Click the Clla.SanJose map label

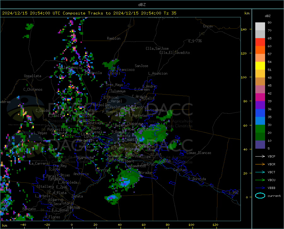point(157,49)
